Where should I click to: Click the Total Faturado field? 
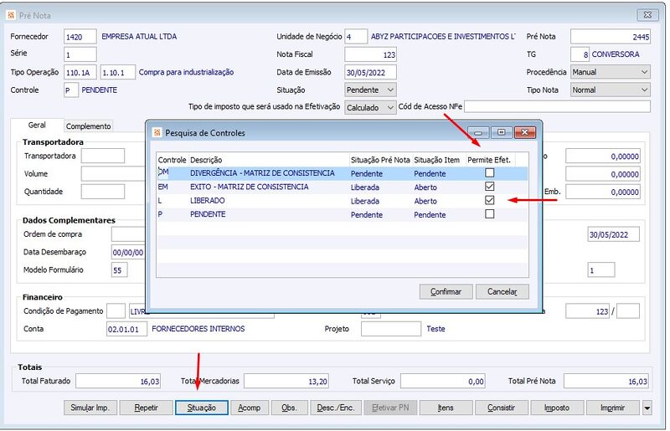[x=118, y=381]
